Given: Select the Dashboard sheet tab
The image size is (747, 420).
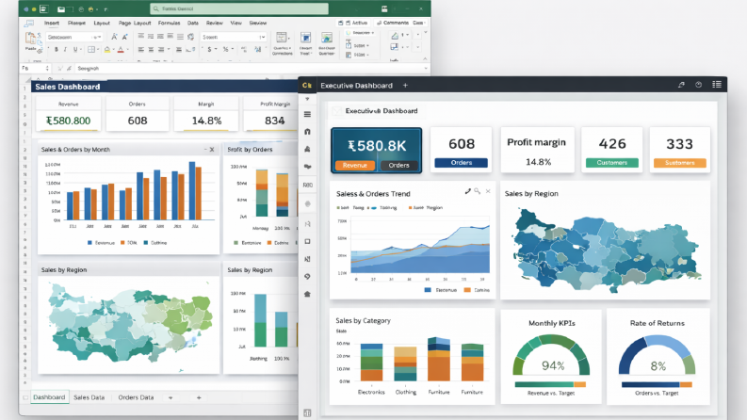Looking at the screenshot, I should [x=49, y=397].
